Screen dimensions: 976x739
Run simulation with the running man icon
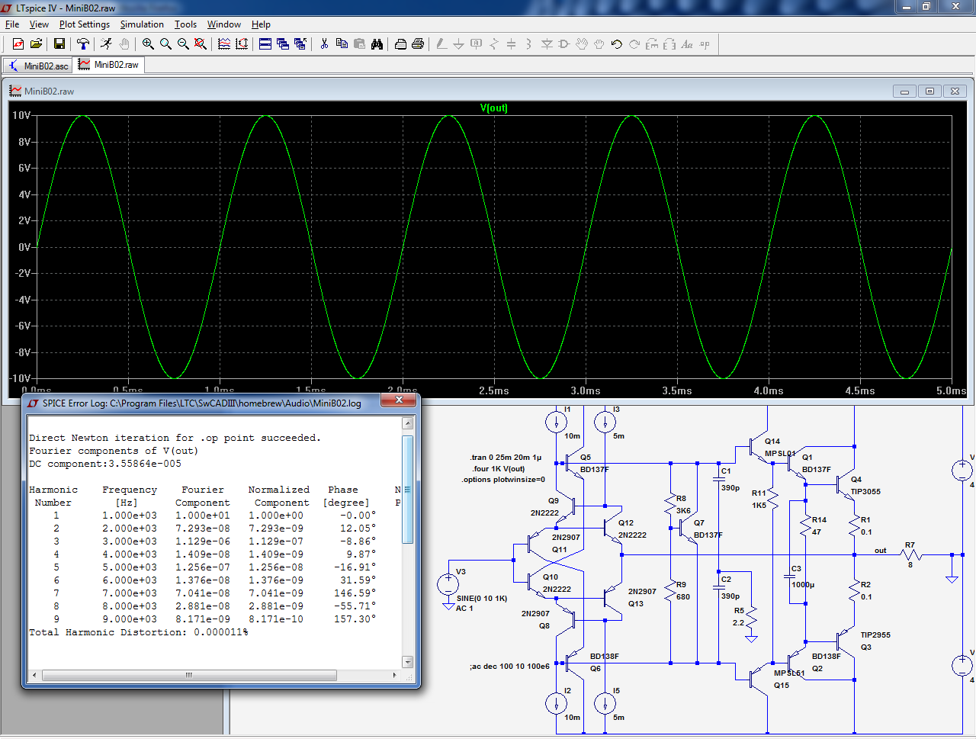(x=106, y=44)
